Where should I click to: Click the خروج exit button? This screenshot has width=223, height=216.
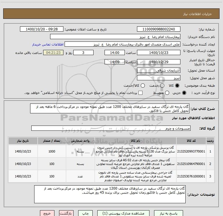coord(47,213)
